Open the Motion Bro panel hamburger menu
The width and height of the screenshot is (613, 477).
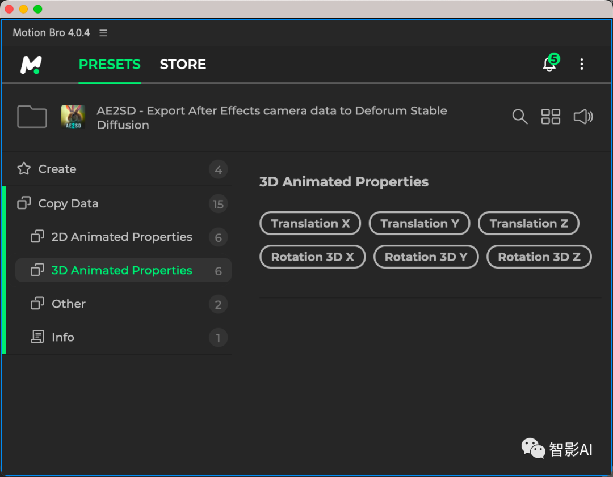[103, 33]
